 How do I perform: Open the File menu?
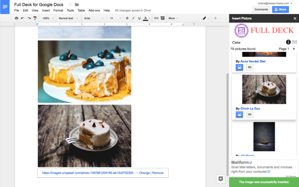pyautogui.click(x=17, y=10)
